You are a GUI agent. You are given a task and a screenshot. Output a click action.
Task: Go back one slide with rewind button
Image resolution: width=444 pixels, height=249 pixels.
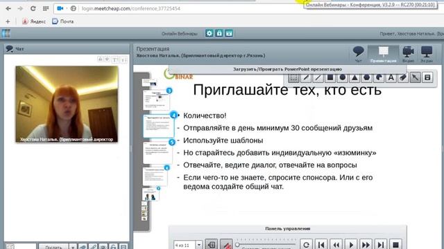[x=336, y=245]
